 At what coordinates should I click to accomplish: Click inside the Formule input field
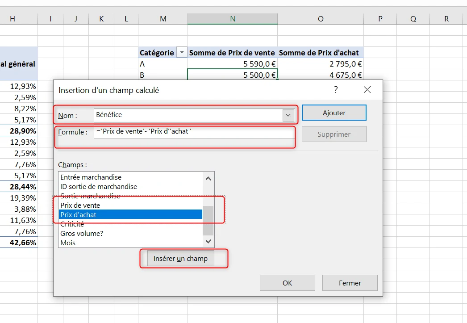(194, 132)
